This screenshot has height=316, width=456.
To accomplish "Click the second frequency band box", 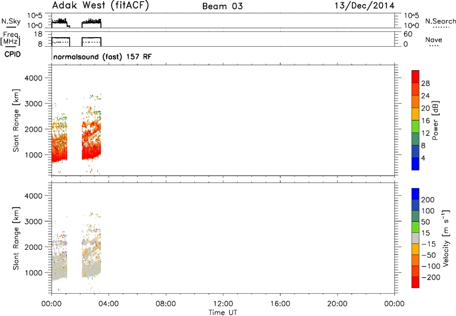I will 91,42.
